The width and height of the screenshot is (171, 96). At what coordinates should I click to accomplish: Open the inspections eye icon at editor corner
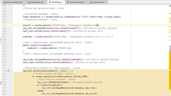pos(170,6)
